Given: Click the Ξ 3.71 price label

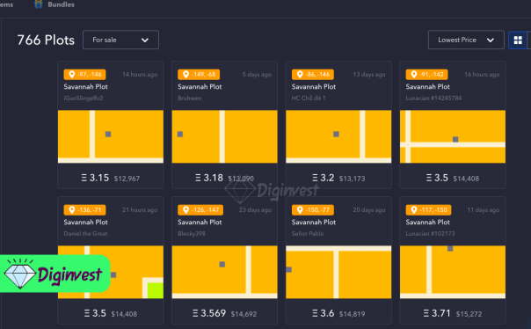Looking at the screenshot, I should 437,313.
